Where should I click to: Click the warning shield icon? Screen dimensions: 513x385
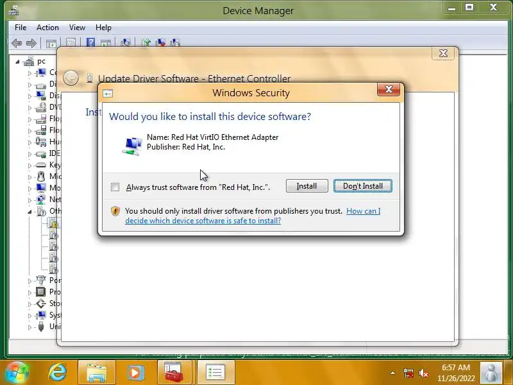[x=115, y=211]
